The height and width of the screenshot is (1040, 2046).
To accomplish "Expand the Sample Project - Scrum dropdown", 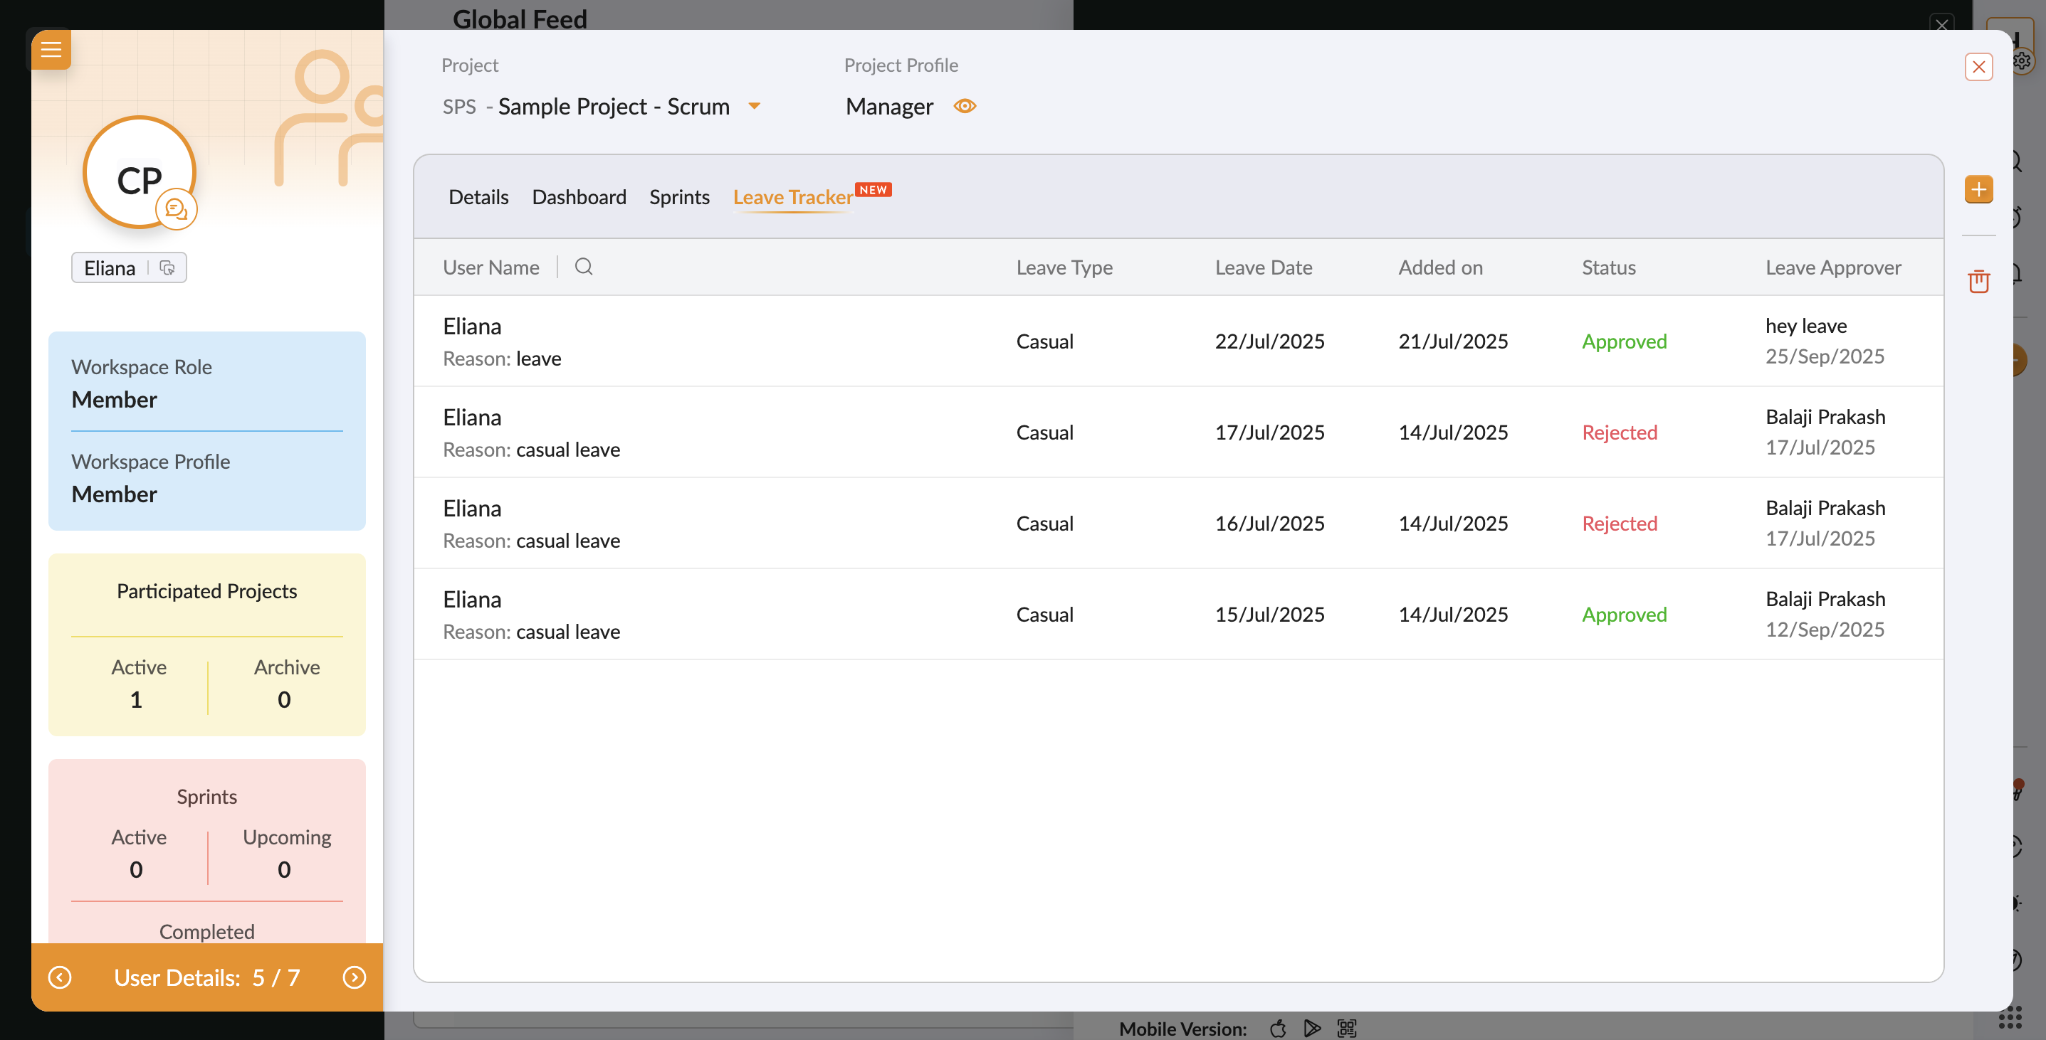I will (x=755, y=107).
